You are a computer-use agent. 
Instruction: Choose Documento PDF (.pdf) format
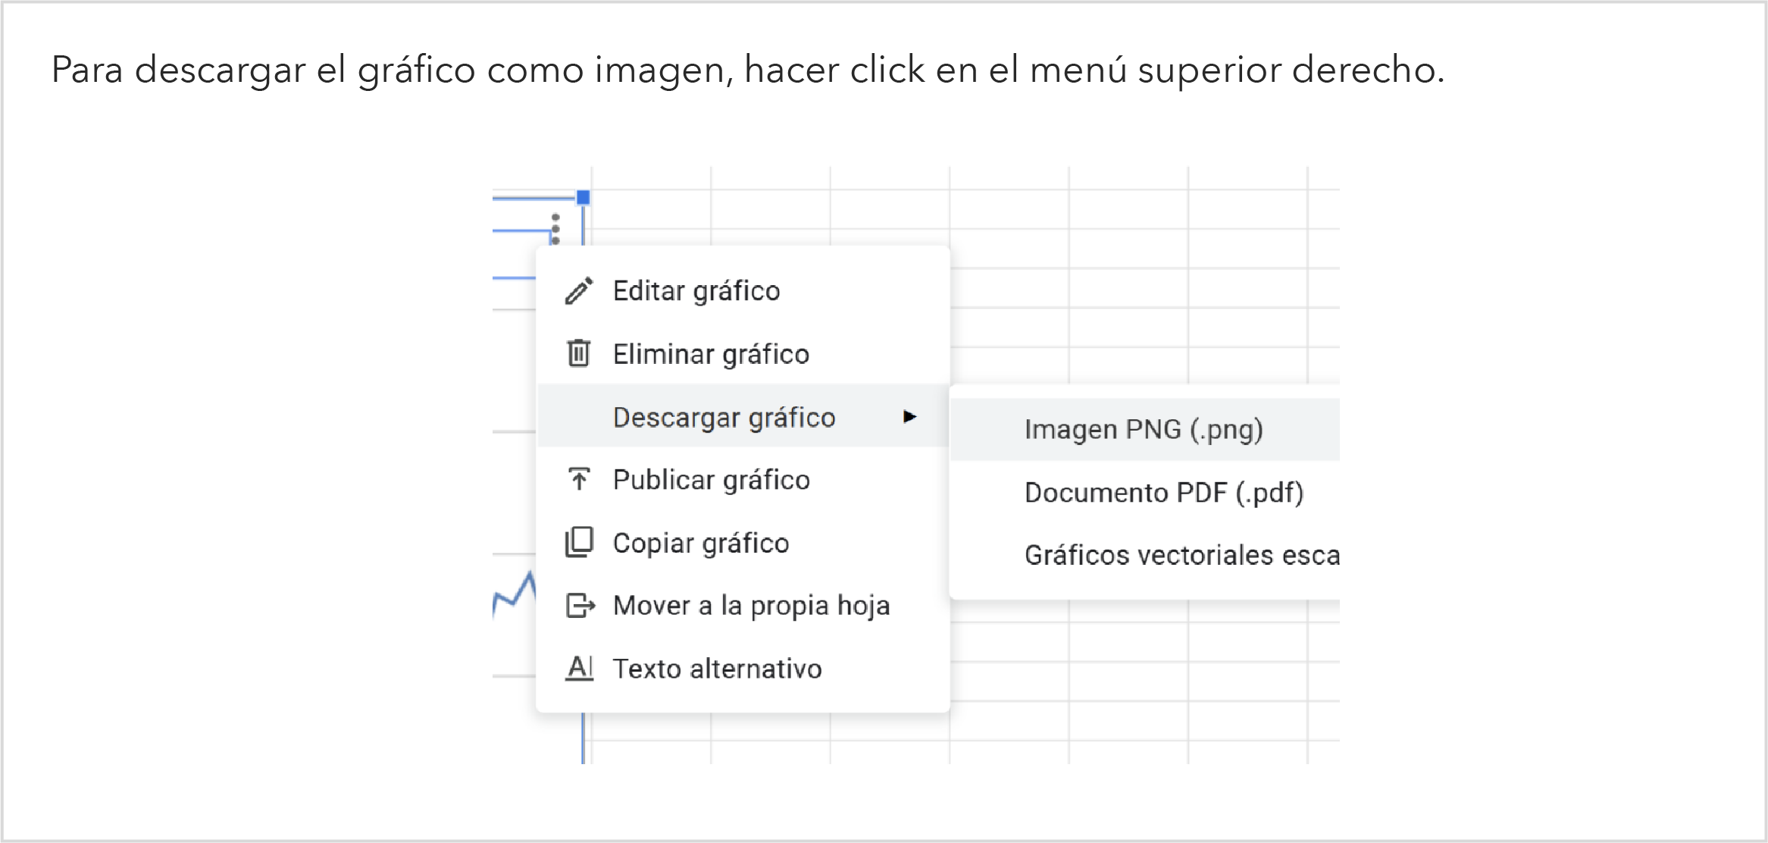(x=1163, y=493)
